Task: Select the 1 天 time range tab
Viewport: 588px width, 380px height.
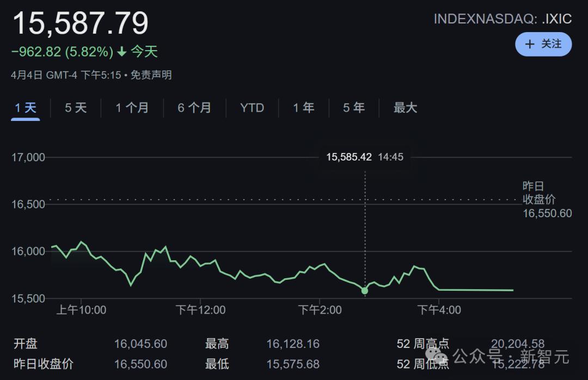Action: pyautogui.click(x=26, y=108)
